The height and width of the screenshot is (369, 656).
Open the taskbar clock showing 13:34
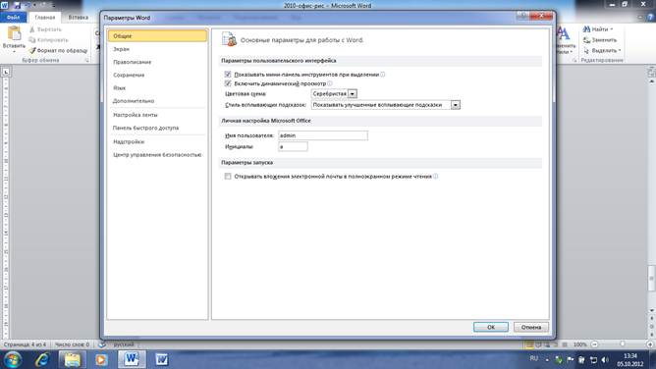pyautogui.click(x=630, y=360)
